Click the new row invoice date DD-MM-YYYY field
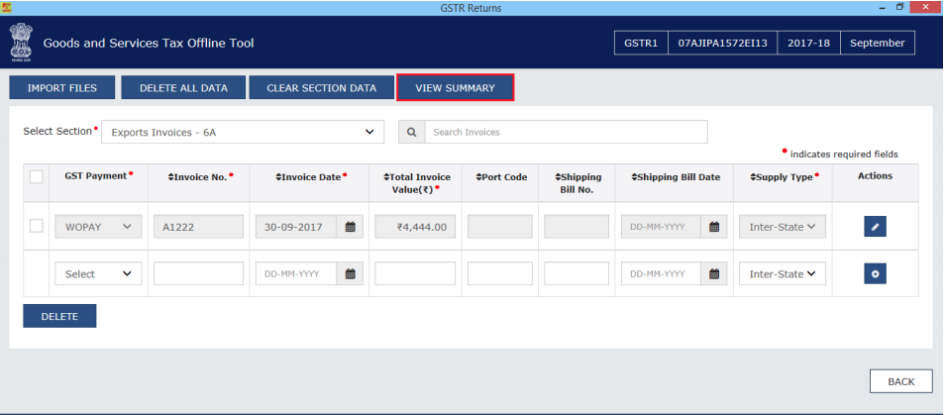Viewport: 945px width, 415px height. pyautogui.click(x=296, y=273)
